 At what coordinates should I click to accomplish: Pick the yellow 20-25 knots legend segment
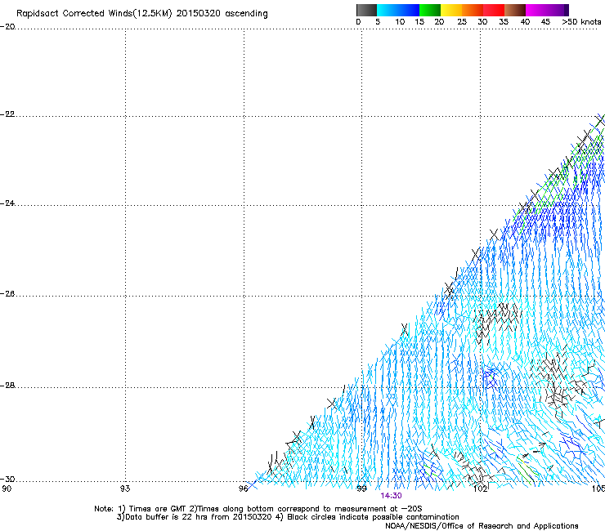[451, 10]
